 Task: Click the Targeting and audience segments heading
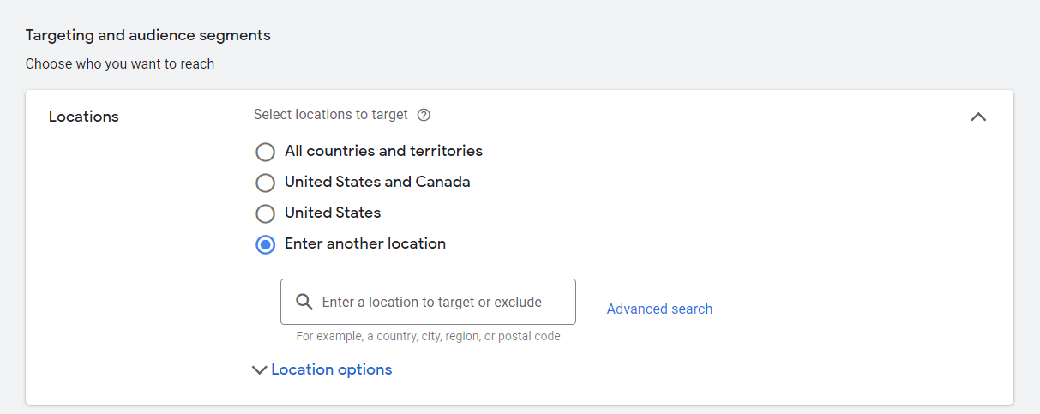pyautogui.click(x=147, y=35)
